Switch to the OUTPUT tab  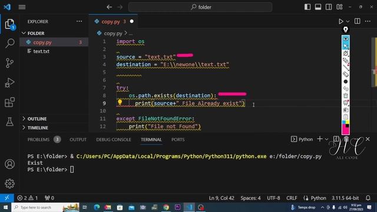(x=78, y=140)
